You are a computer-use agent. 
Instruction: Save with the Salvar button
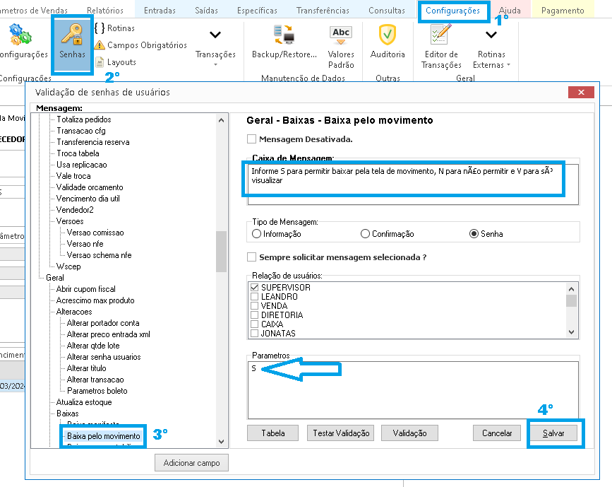pyautogui.click(x=553, y=433)
